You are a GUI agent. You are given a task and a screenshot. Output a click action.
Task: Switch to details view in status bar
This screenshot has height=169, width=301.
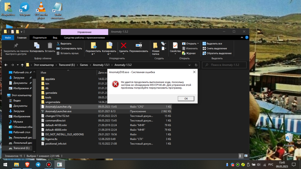pos(240,156)
